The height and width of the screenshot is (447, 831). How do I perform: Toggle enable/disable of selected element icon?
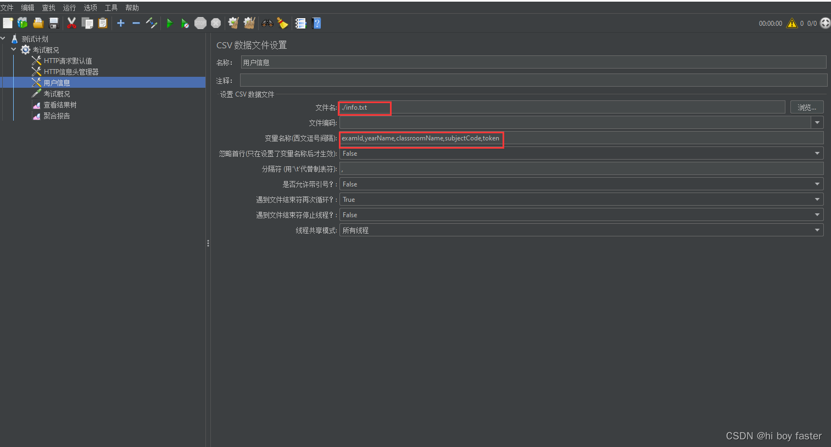tap(152, 23)
